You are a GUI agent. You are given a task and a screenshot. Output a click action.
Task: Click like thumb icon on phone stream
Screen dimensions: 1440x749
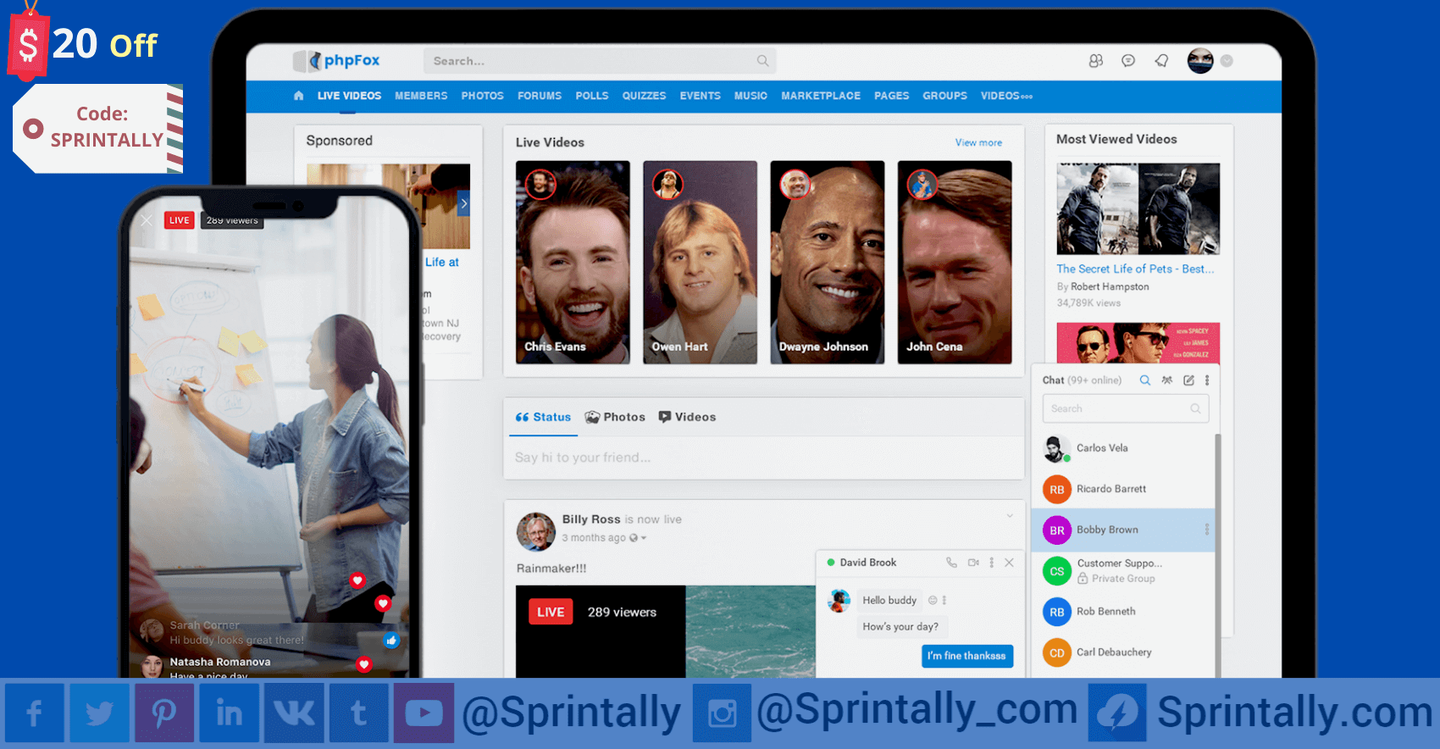(x=391, y=641)
